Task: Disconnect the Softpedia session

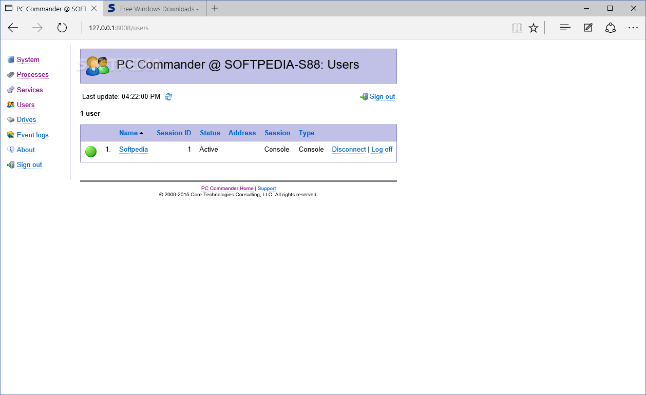Action: pos(349,150)
